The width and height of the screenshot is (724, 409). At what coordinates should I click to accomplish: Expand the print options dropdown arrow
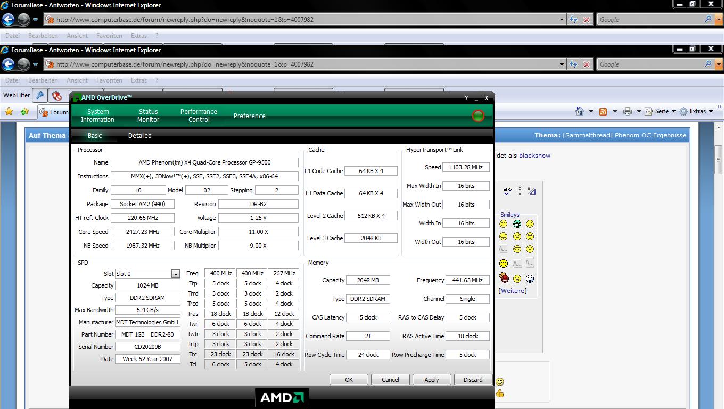639,111
